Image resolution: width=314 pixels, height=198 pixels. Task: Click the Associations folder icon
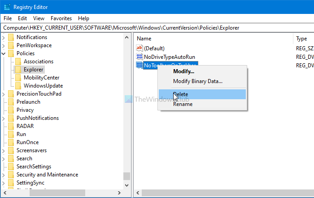[x=18, y=62]
